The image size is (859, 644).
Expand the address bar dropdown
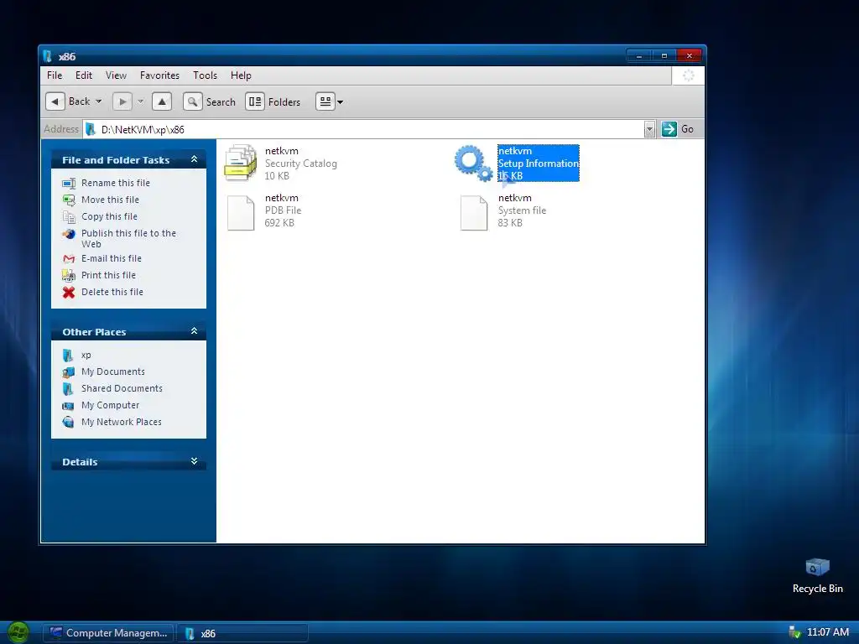(x=649, y=129)
